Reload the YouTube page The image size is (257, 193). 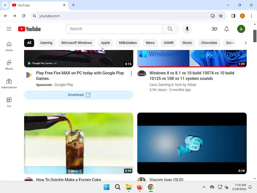pos(24,16)
